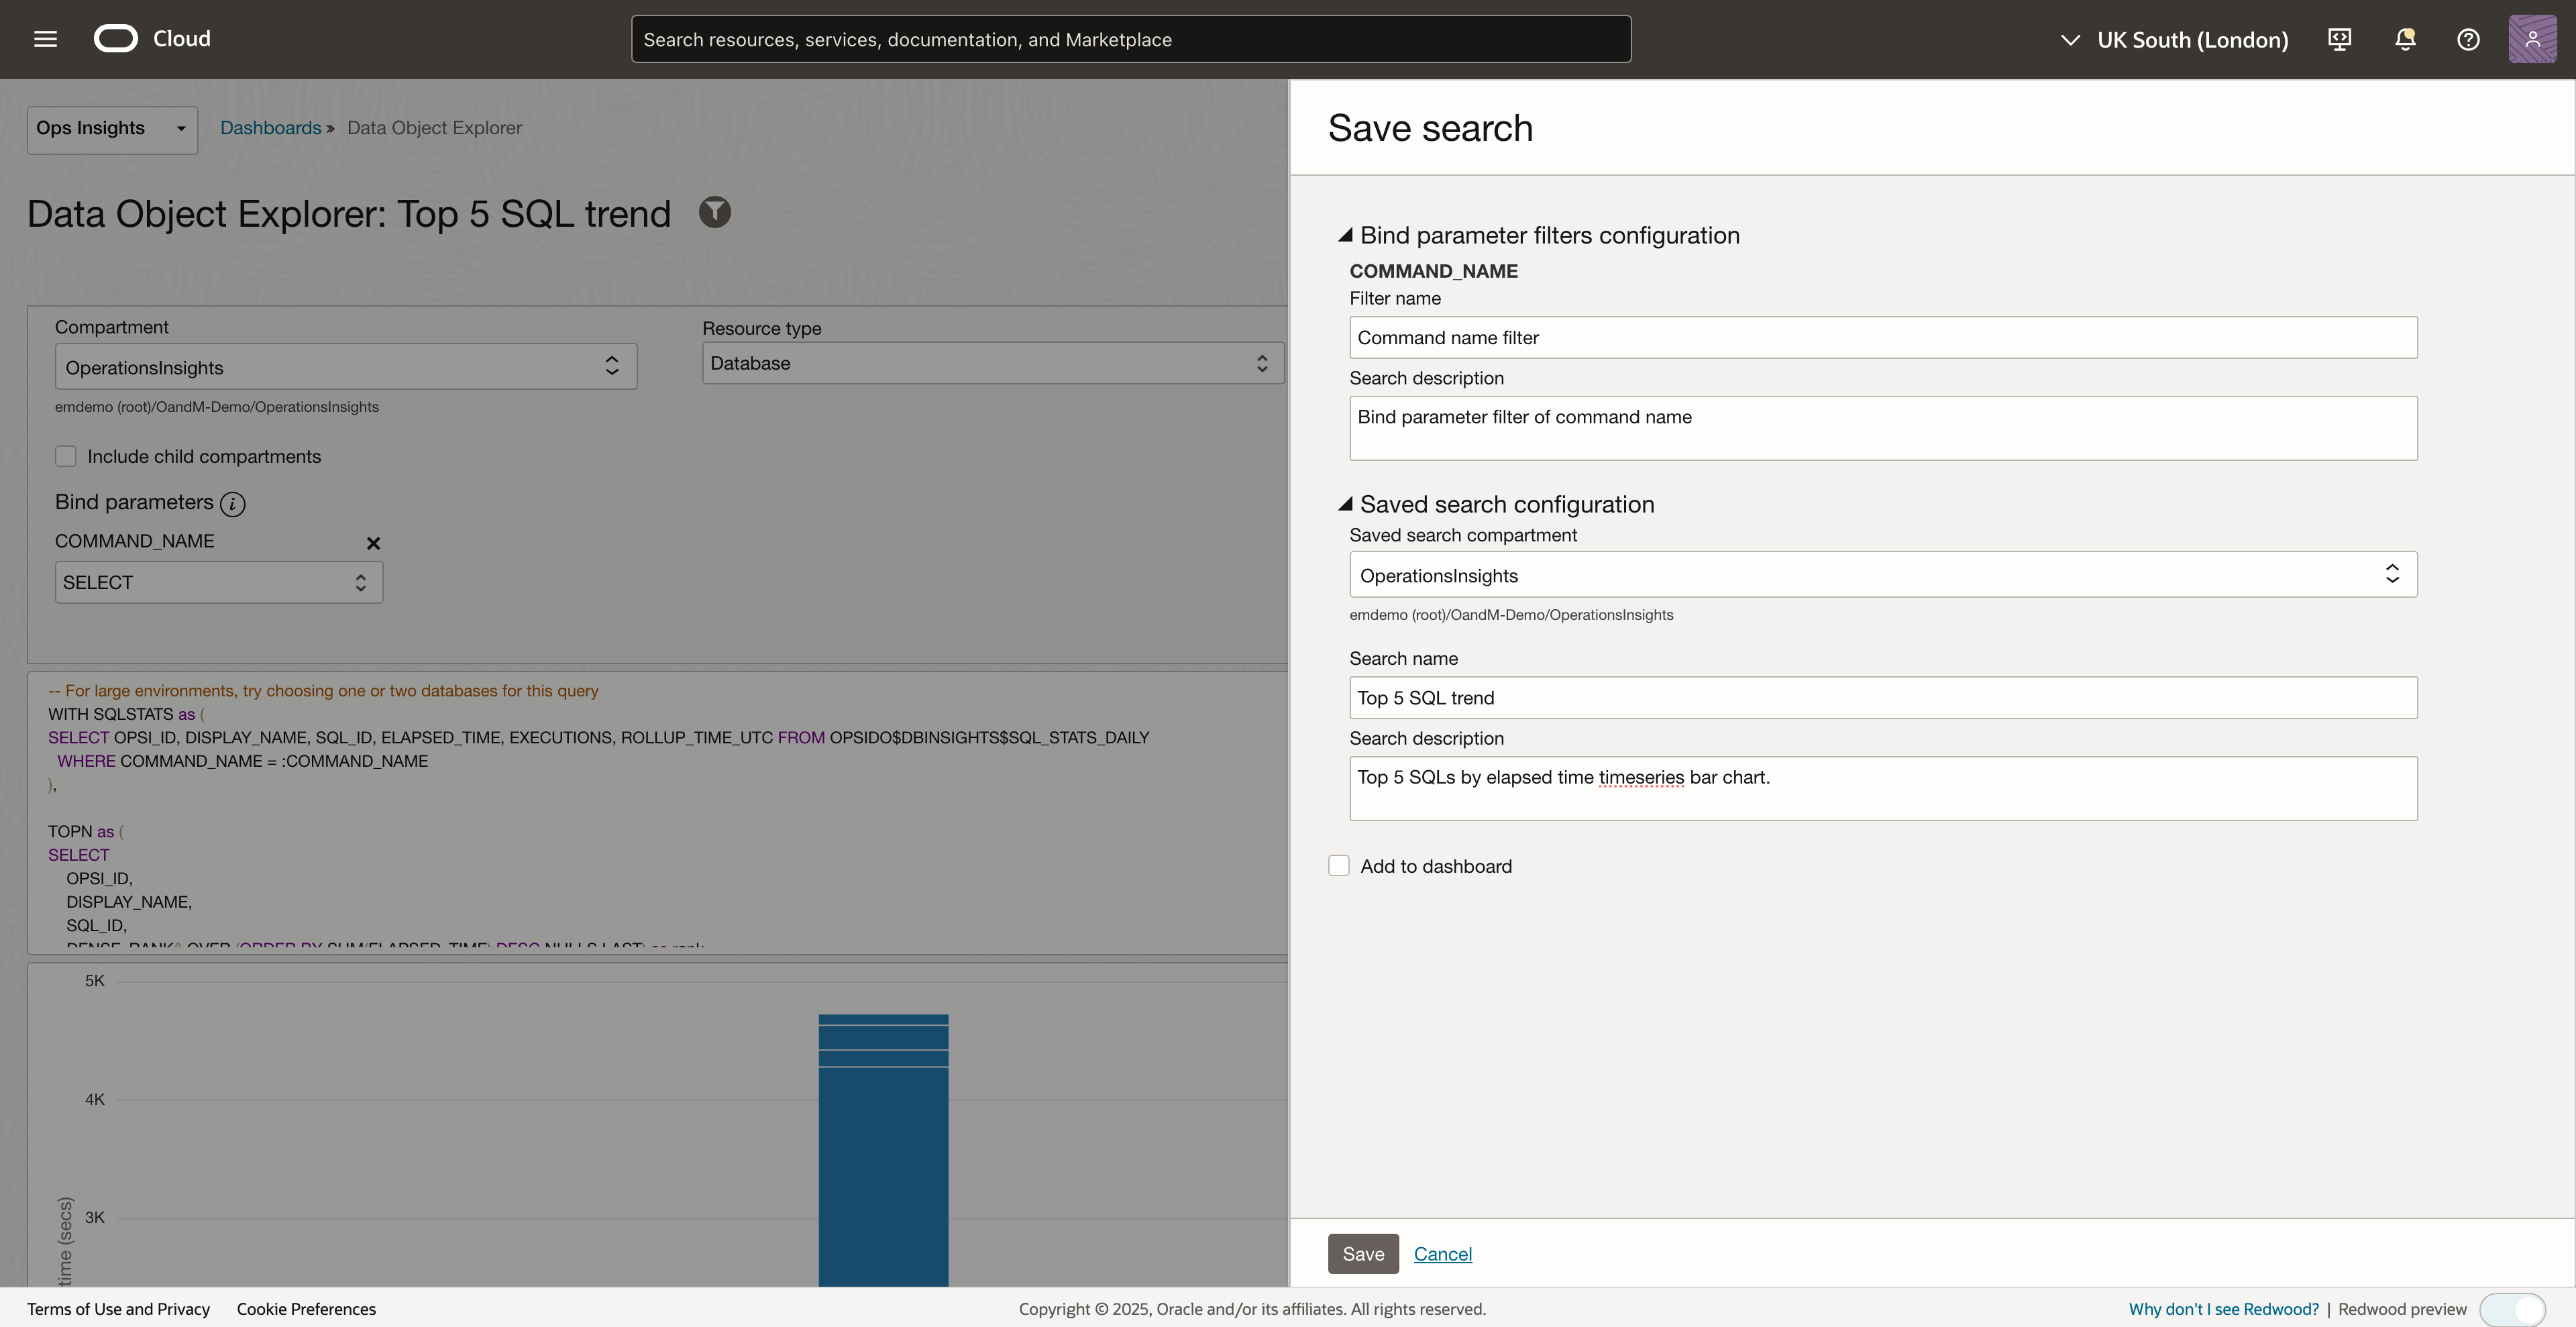Click the filter funnel icon beside title
Viewport: 2576px width, 1327px height.
point(714,212)
